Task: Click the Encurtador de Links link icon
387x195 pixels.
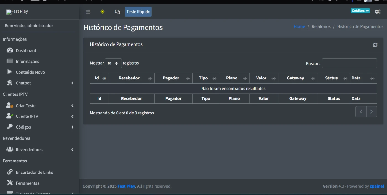Action: pyautogui.click(x=10, y=172)
